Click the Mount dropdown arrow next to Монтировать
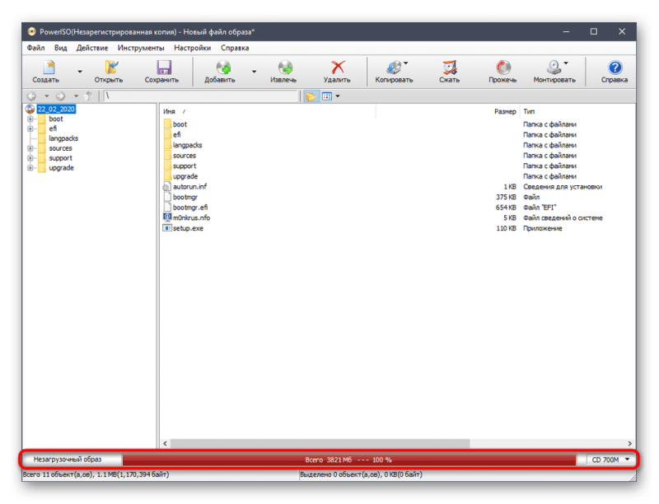The image size is (659, 504). click(x=566, y=63)
